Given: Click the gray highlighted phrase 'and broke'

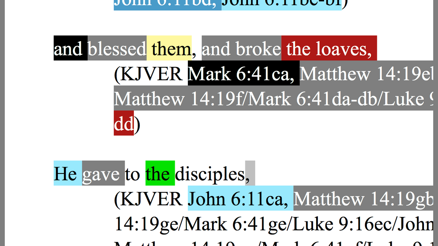Looking at the screenshot, I should pyautogui.click(x=242, y=48).
